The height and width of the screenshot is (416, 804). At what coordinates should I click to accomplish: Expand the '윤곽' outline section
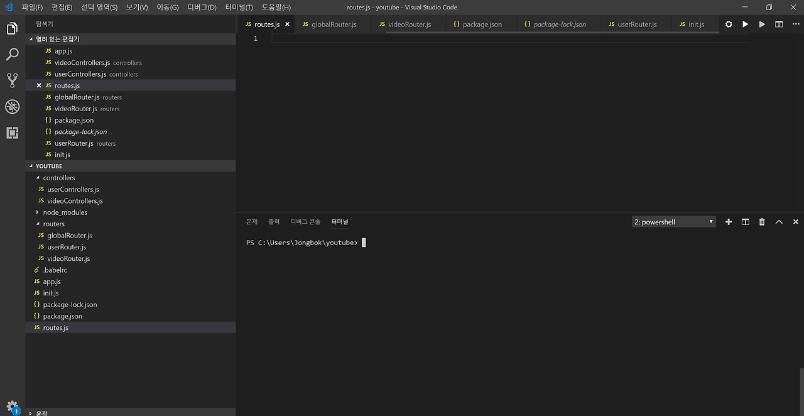point(131,413)
